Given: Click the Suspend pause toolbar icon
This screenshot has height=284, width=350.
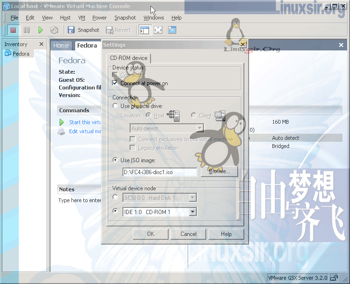Looking at the screenshot, I should (27, 30).
